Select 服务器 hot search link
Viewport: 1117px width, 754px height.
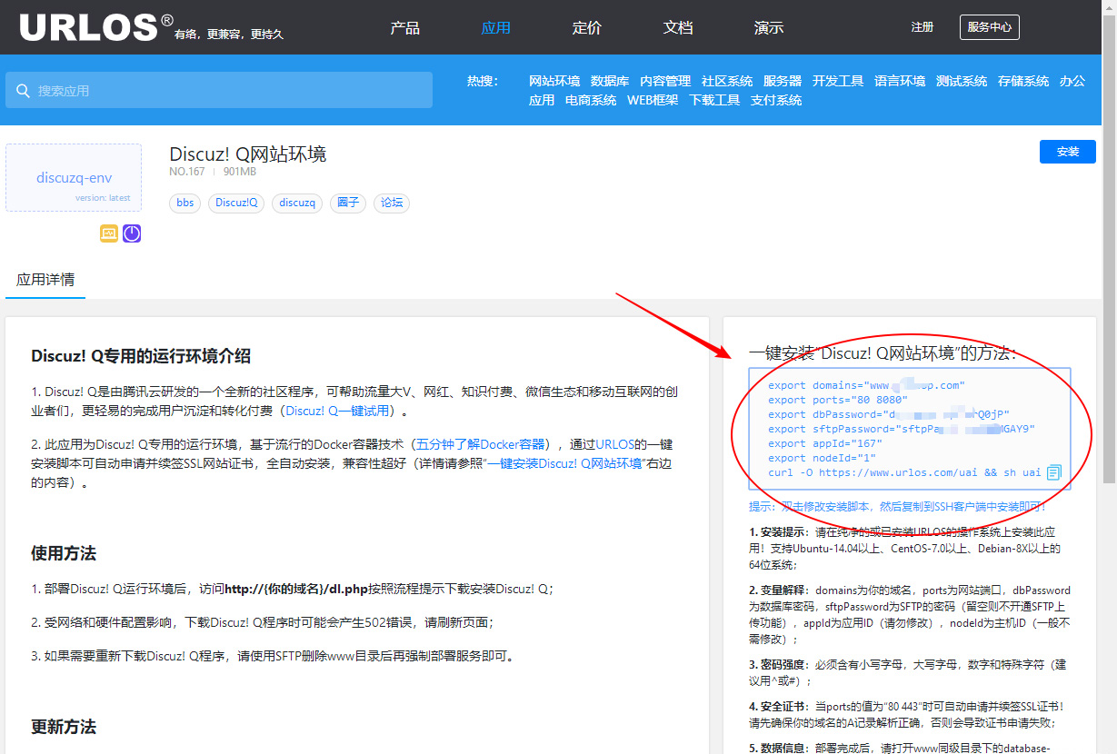pos(783,81)
